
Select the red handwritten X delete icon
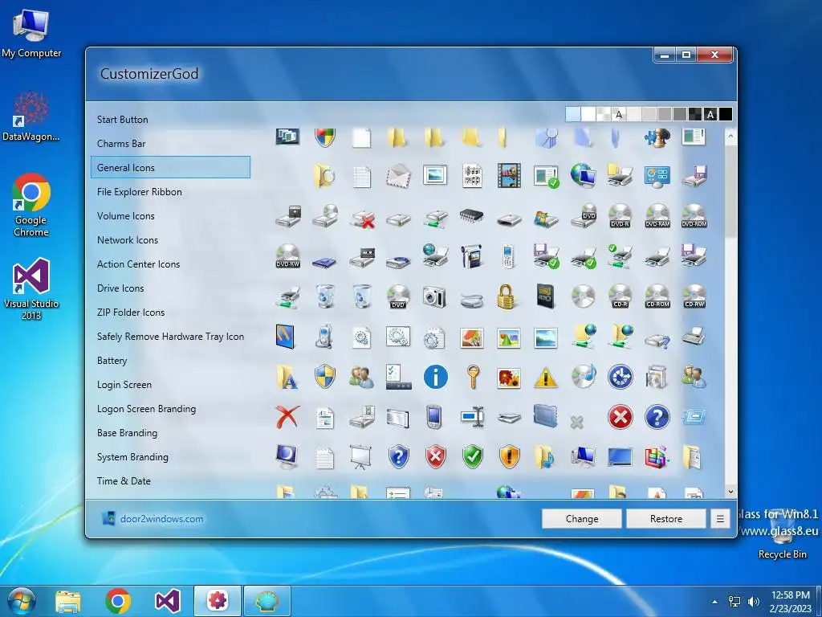(x=288, y=418)
